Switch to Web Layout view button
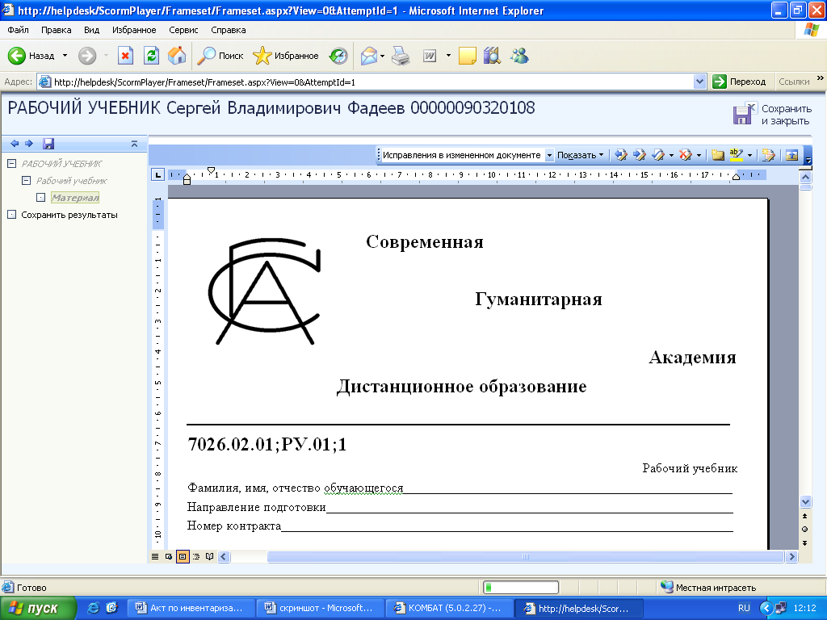This screenshot has height=620, width=827. [169, 556]
